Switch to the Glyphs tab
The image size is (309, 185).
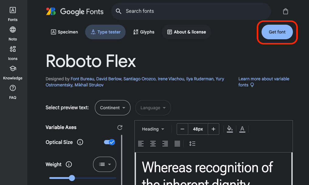pos(144,32)
